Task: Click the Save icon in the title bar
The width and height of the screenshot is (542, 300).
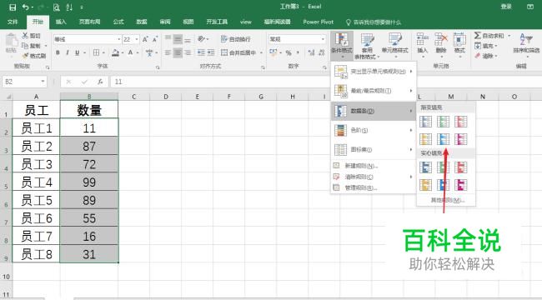Action: click(x=13, y=7)
